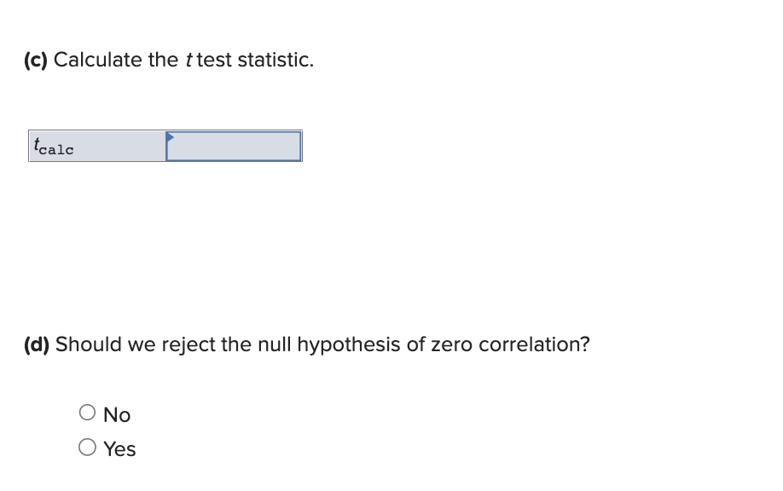Choose No for rejecting the null hypothesis
Viewport: 783px width, 491px height.
pyautogui.click(x=87, y=412)
